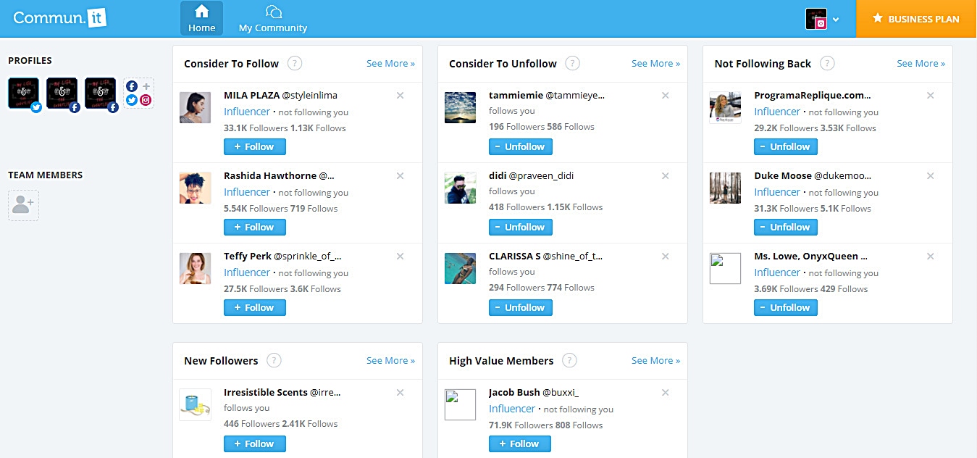
Task: Select the Twitter profile in Profiles sidebar
Action: coord(23,93)
